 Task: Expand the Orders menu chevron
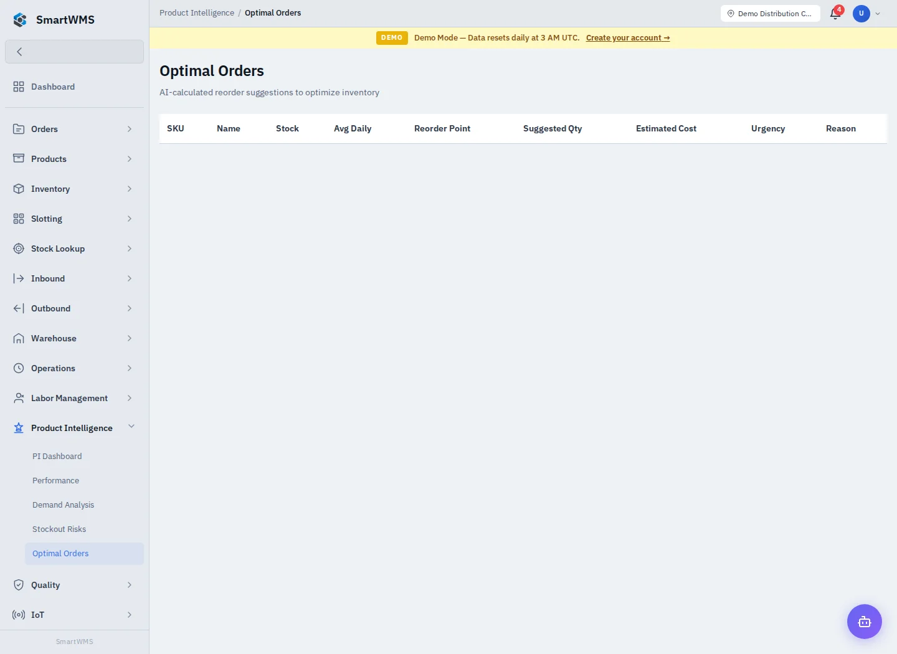click(x=130, y=129)
